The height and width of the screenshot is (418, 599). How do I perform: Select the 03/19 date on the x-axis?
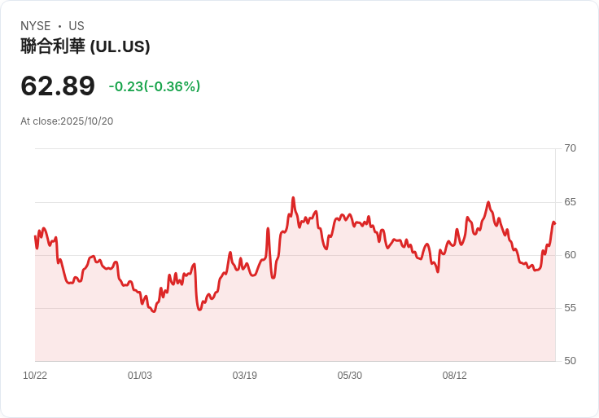click(x=245, y=376)
